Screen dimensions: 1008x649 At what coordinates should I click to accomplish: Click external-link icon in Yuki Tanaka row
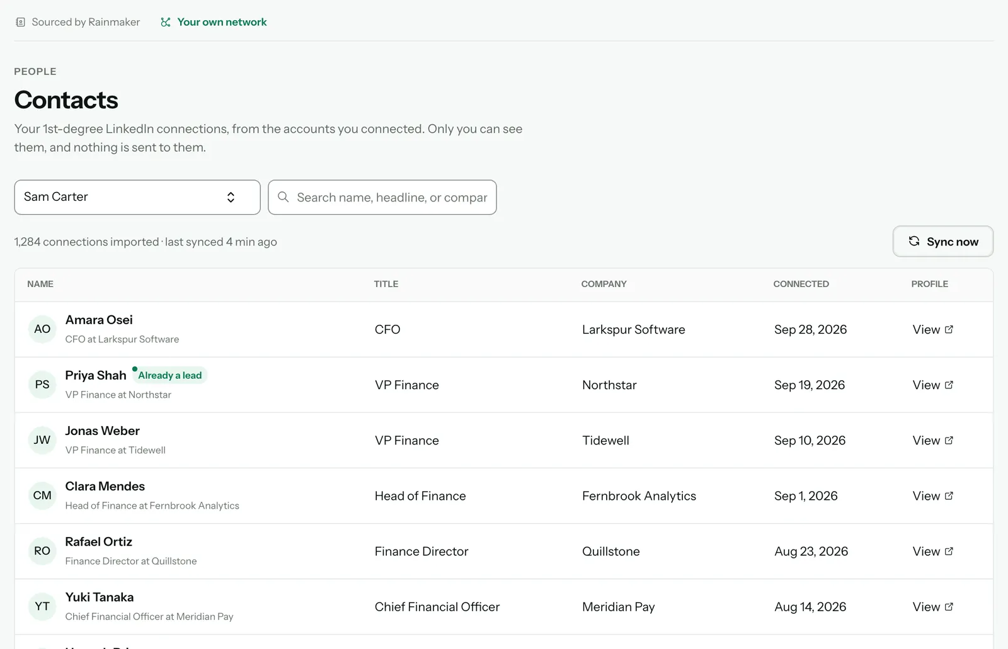point(949,606)
